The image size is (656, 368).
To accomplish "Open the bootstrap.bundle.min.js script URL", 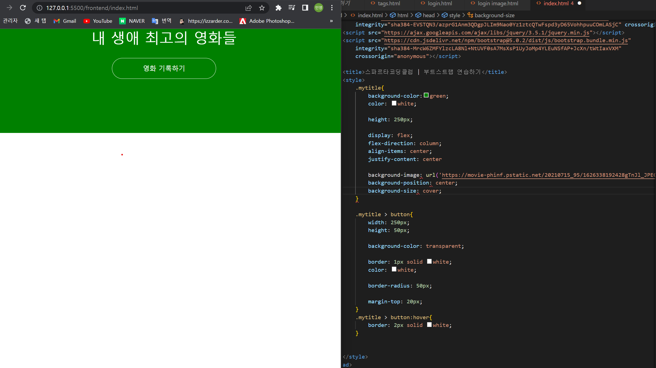I will [x=506, y=41].
